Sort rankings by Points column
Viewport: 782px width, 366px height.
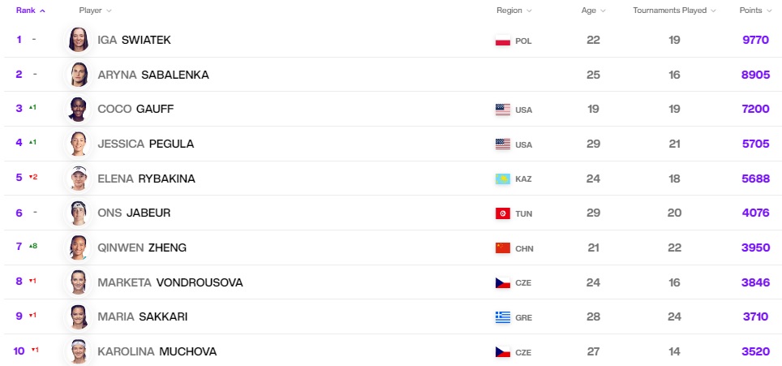[755, 11]
